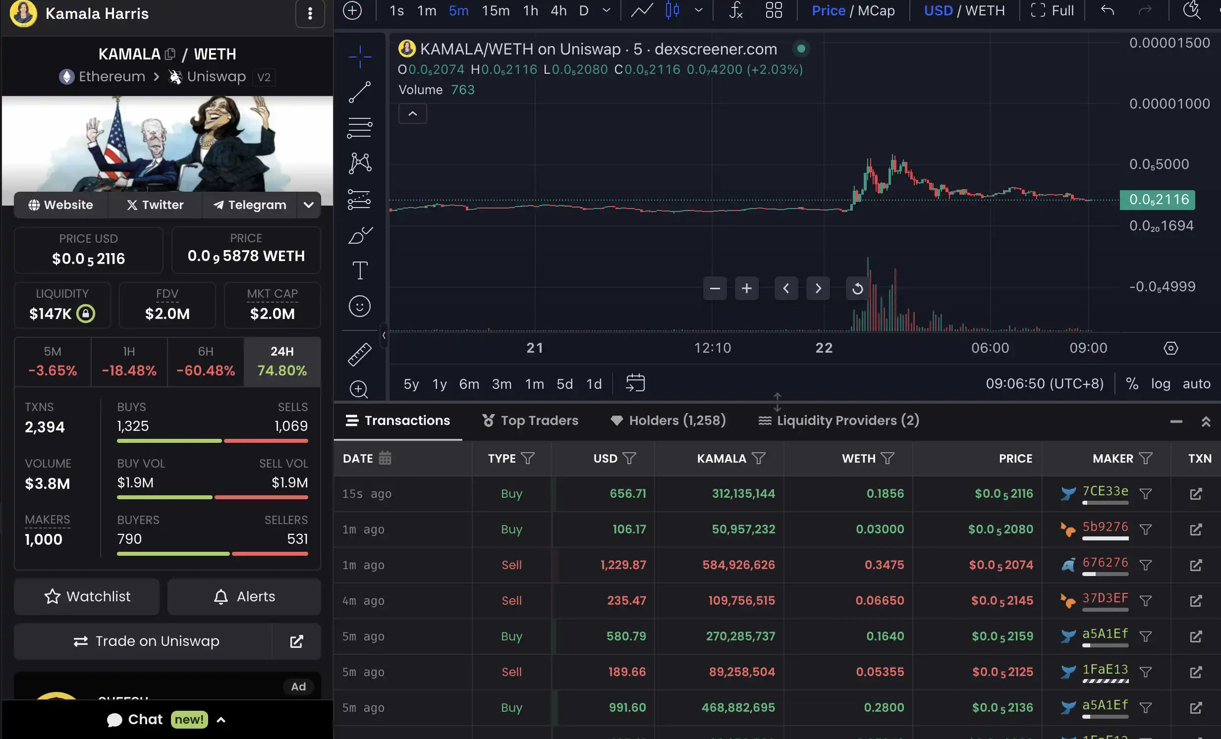Open the indicators fx menu
This screenshot has height=739, width=1221.
pyautogui.click(x=735, y=10)
